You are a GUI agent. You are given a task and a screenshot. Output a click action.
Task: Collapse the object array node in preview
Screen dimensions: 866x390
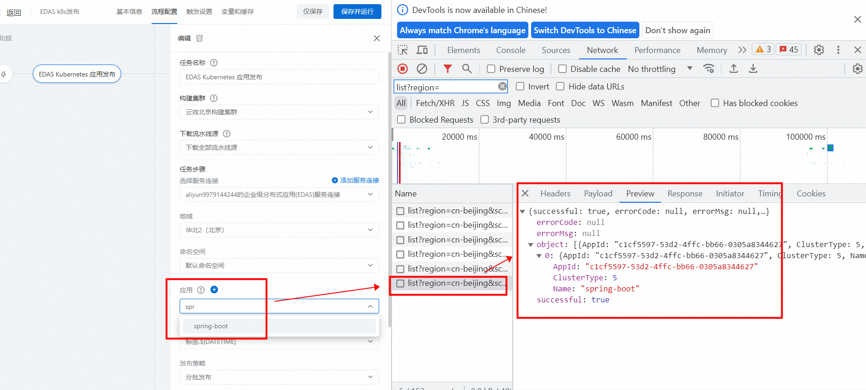[531, 245]
